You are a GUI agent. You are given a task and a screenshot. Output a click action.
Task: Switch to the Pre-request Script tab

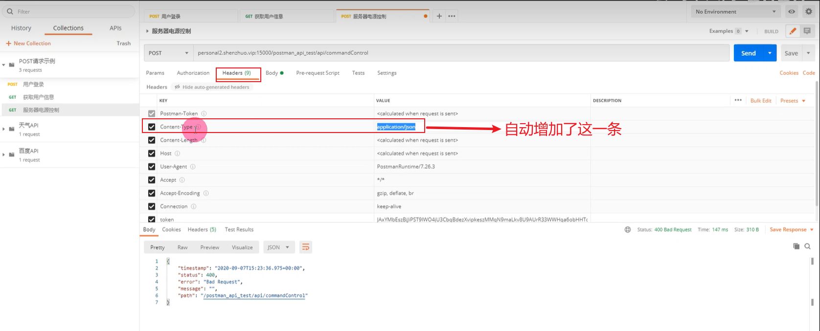pos(318,73)
